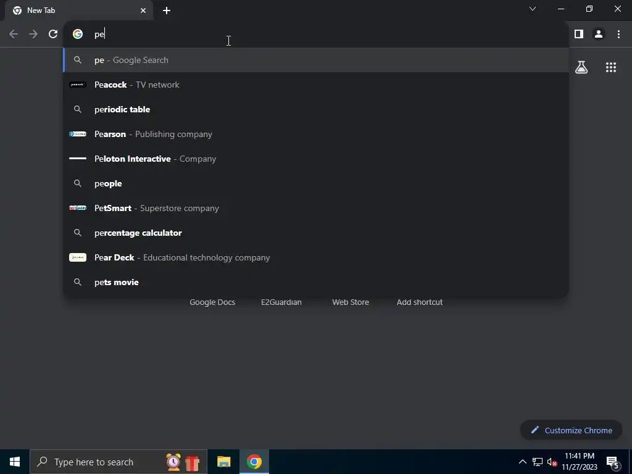The width and height of the screenshot is (632, 474).
Task: Open File Explorer from the taskbar
Action: (223, 462)
